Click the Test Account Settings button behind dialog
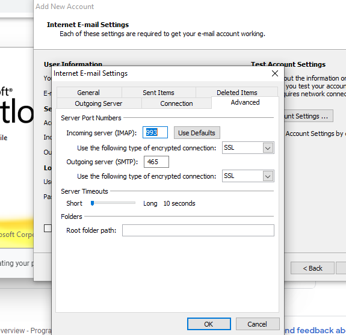 tap(308, 116)
